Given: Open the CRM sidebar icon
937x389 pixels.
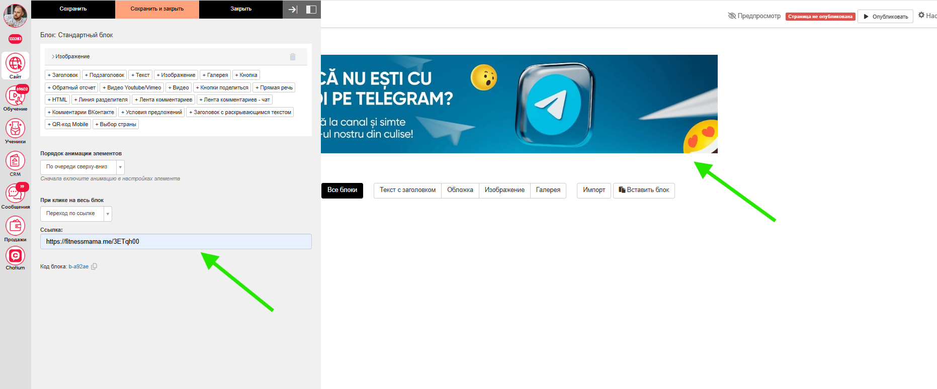Looking at the screenshot, I should (x=15, y=164).
